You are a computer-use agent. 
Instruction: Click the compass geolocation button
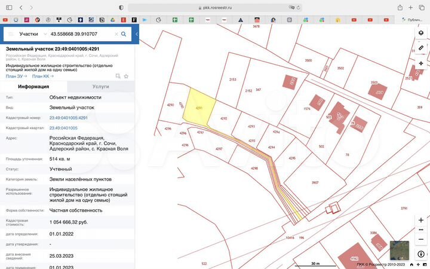click(421, 253)
